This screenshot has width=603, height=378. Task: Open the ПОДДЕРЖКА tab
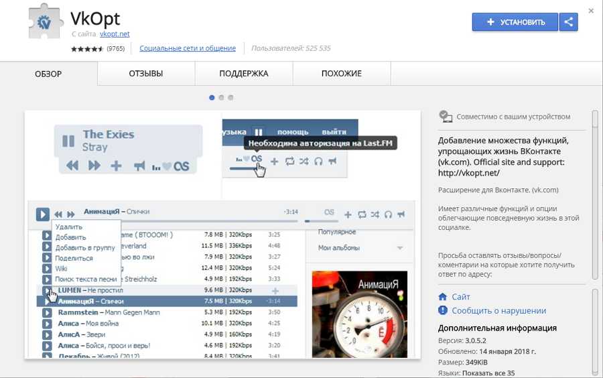click(244, 74)
